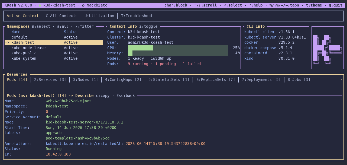
Task: Click the node k3d-kdash-test-server-0/172.18.0.2
Action: [85, 122]
